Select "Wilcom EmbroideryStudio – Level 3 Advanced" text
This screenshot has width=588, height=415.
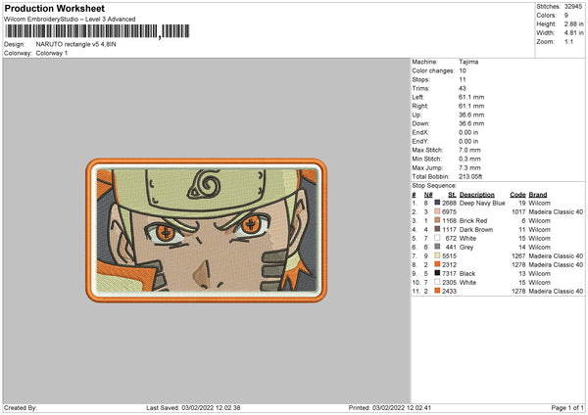pos(70,20)
